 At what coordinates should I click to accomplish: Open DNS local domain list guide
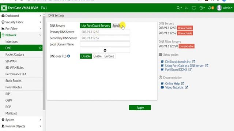point(178,61)
